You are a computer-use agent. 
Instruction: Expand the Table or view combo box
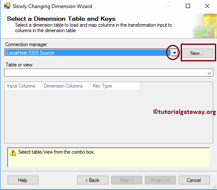point(209,73)
